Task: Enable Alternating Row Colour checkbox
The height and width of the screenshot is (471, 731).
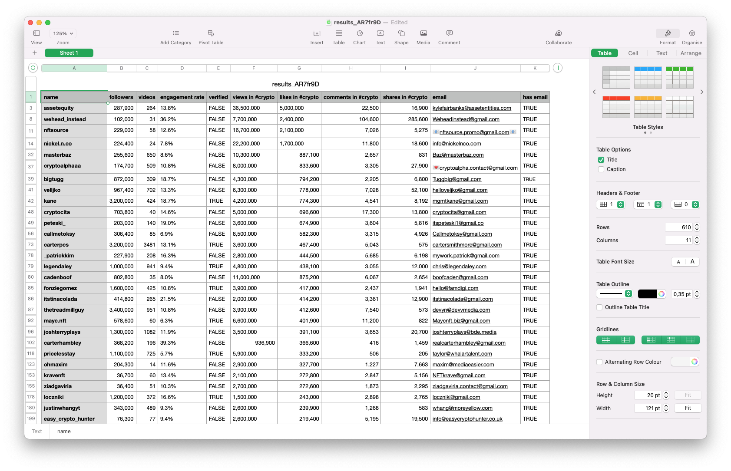Action: 599,362
